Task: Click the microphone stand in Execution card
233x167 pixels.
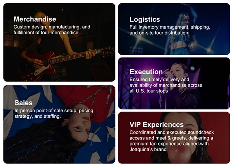Action: tap(166, 93)
